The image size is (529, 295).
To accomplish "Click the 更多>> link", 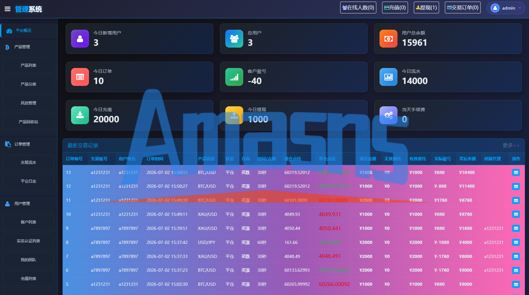I will coord(511,146).
